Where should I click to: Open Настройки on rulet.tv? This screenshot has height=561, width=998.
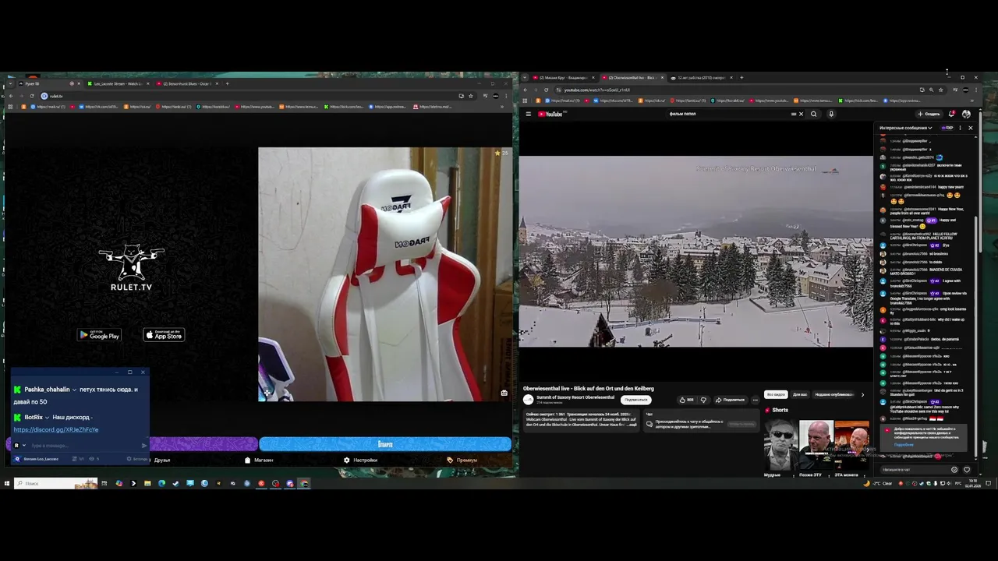[x=360, y=460]
